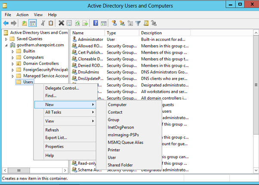Expand the Builtin folder node
This screenshot has width=259, height=185.
tap(12, 51)
